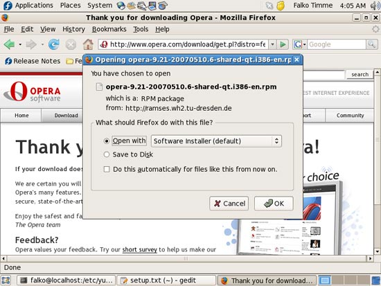Image resolution: width=381 pixels, height=286 pixels.
Task: Open the URL history dropdown
Action: [272, 44]
